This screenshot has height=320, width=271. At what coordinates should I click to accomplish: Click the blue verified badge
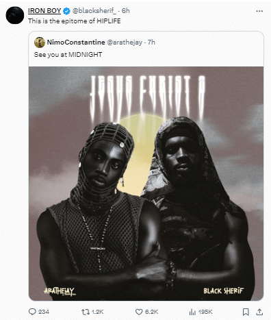tap(66, 11)
